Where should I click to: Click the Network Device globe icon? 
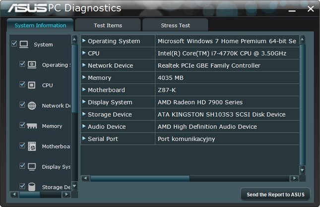32,105
